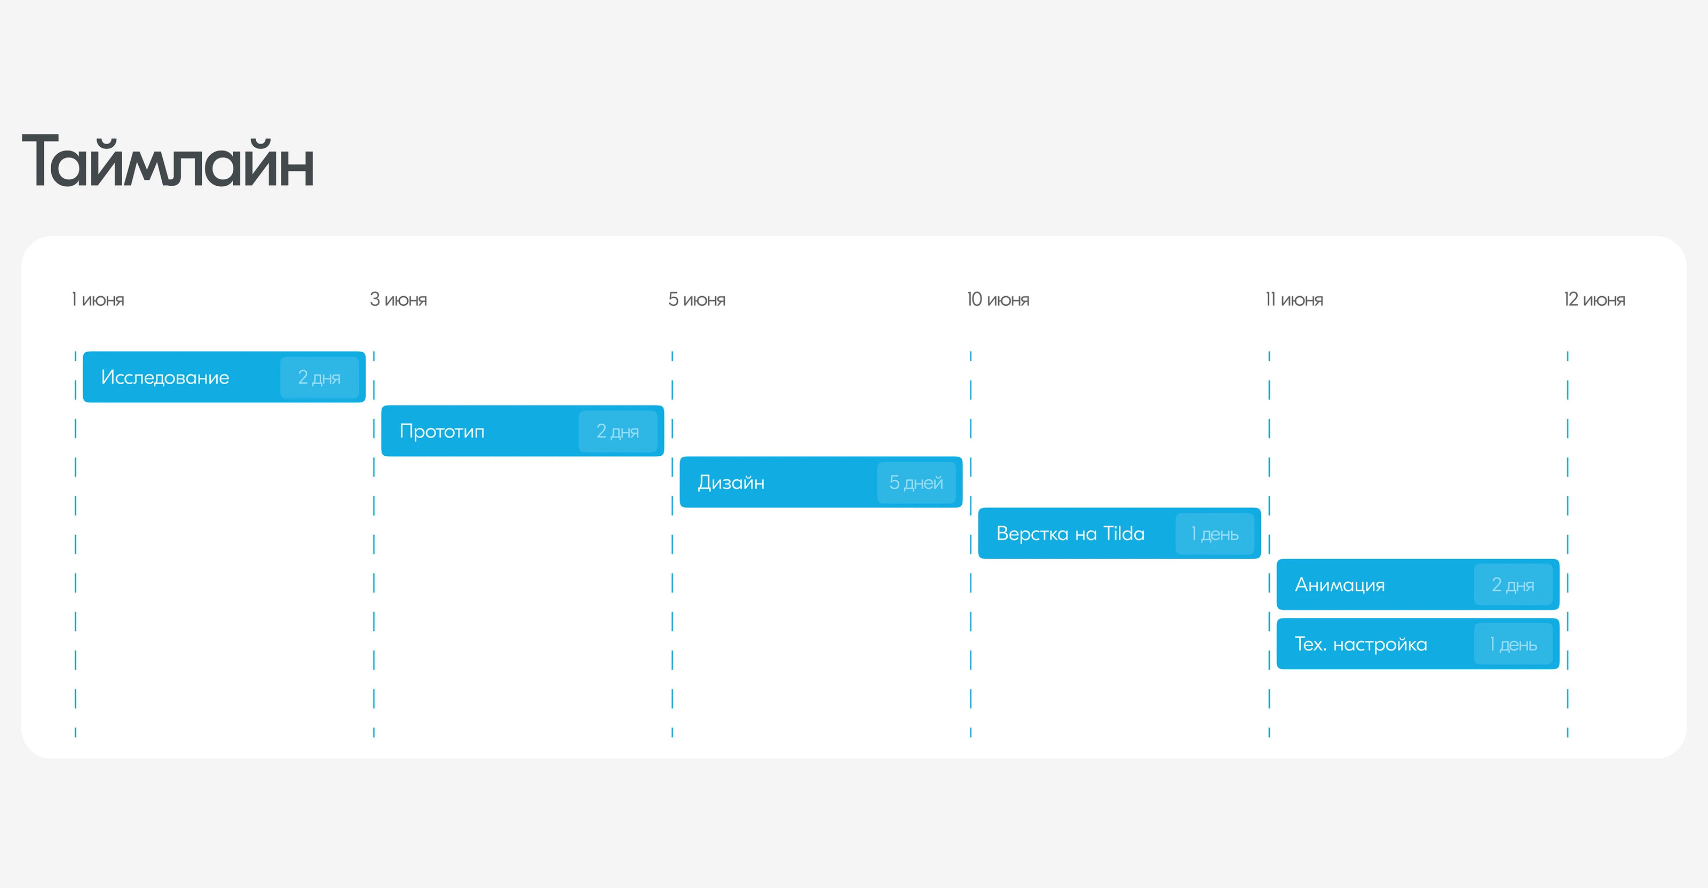The height and width of the screenshot is (888, 1708).
Task: Click the 2 дня badge on Анимация
Action: (1513, 584)
